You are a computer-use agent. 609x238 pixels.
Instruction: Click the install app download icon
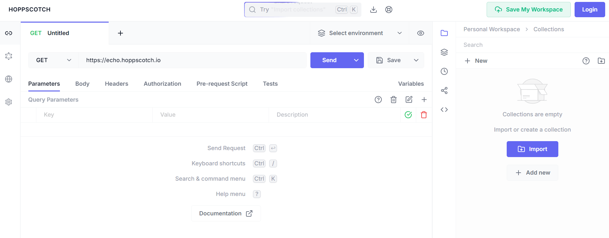[x=373, y=10]
